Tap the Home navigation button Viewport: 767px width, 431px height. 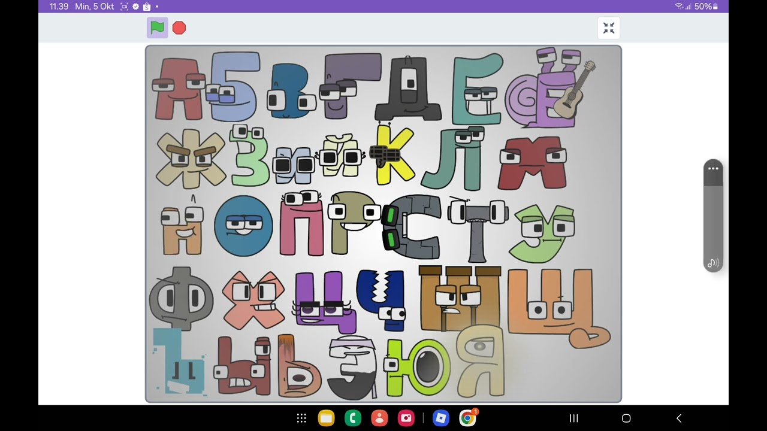point(626,418)
